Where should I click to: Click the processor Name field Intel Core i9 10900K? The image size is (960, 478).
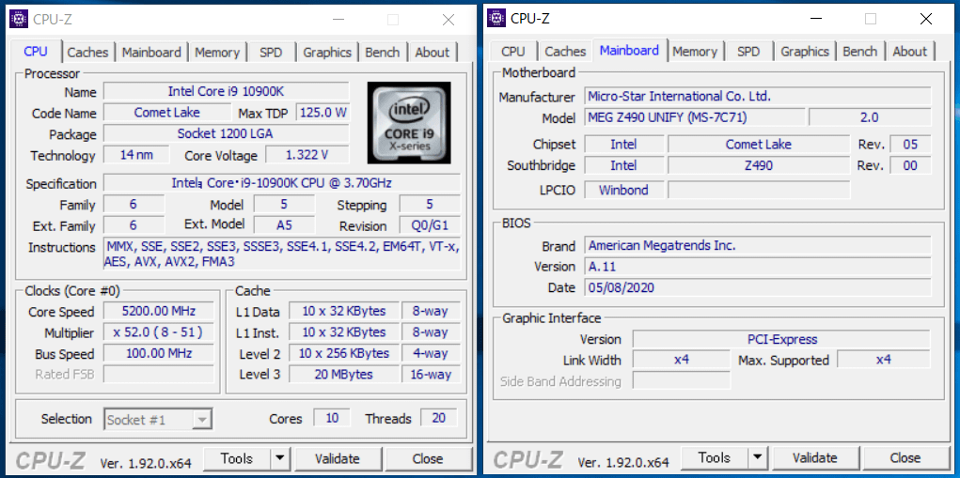pyautogui.click(x=226, y=92)
